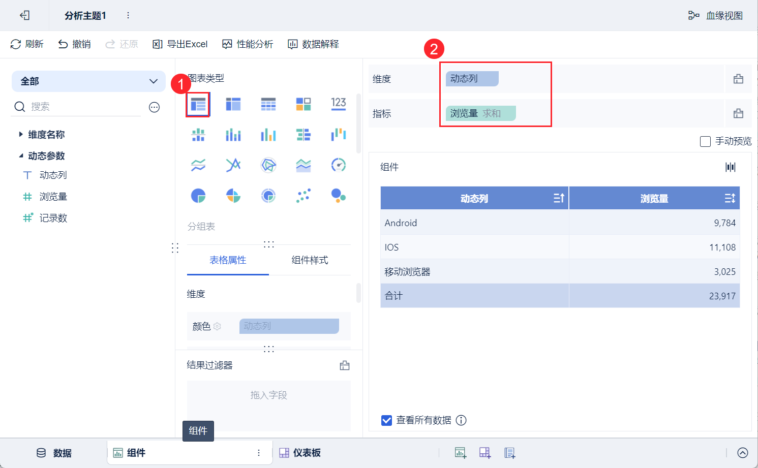The width and height of the screenshot is (758, 468).
Task: Switch to the 组件样式 tab
Action: point(310,260)
